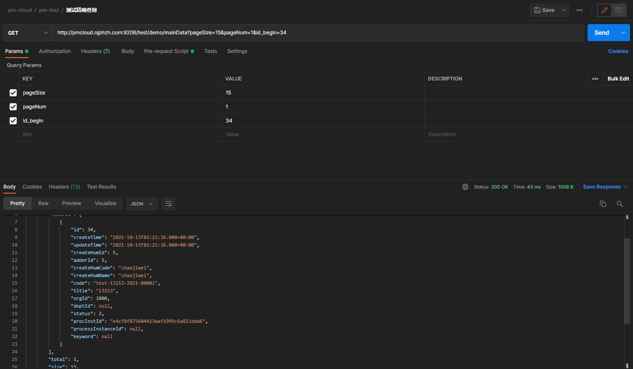Screen dimensions: 633x369
Task: Open the GET method dropdown
Action: [28, 33]
